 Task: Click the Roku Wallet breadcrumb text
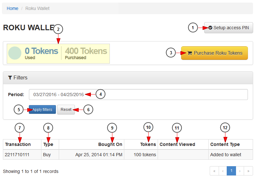point(37,8)
